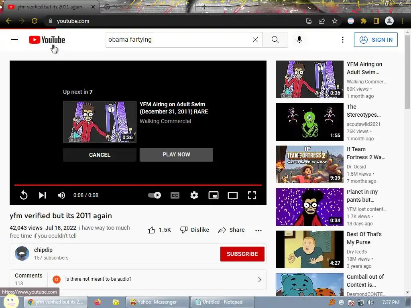Share the video
The image size is (411, 308).
coord(231,230)
